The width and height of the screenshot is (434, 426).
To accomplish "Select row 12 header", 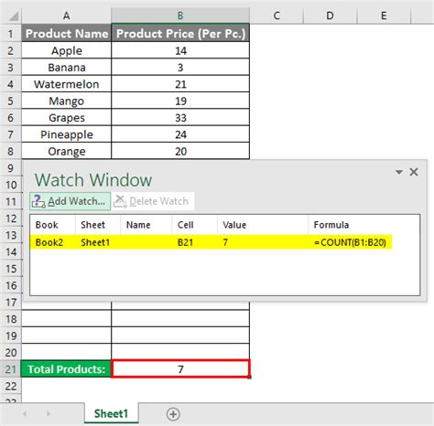I will point(11,218).
